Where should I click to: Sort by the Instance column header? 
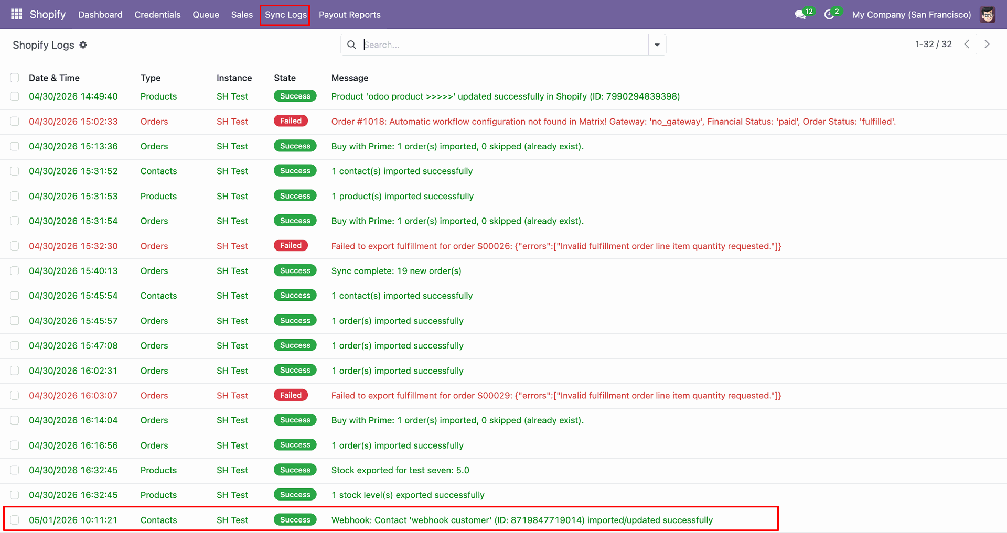[x=234, y=78]
